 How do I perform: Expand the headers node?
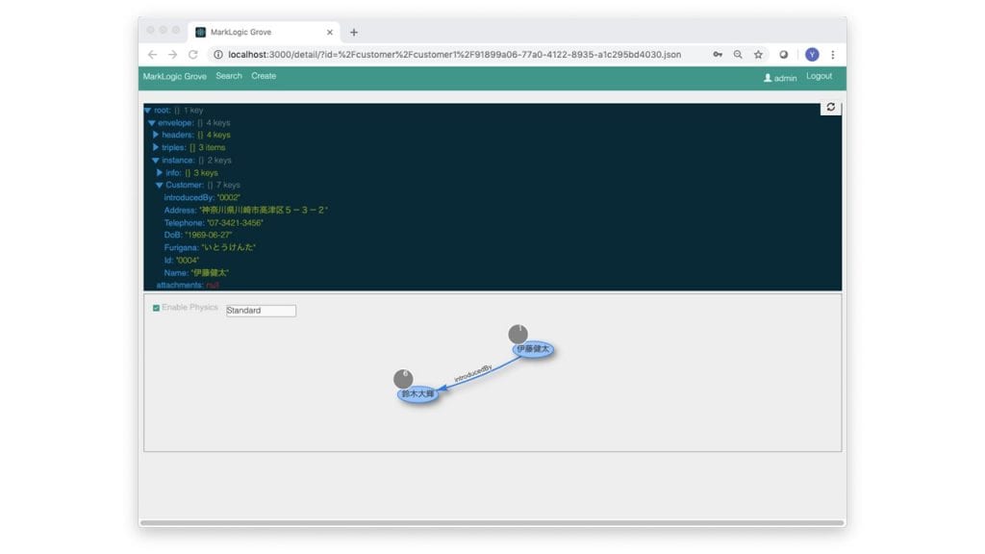[x=156, y=136]
